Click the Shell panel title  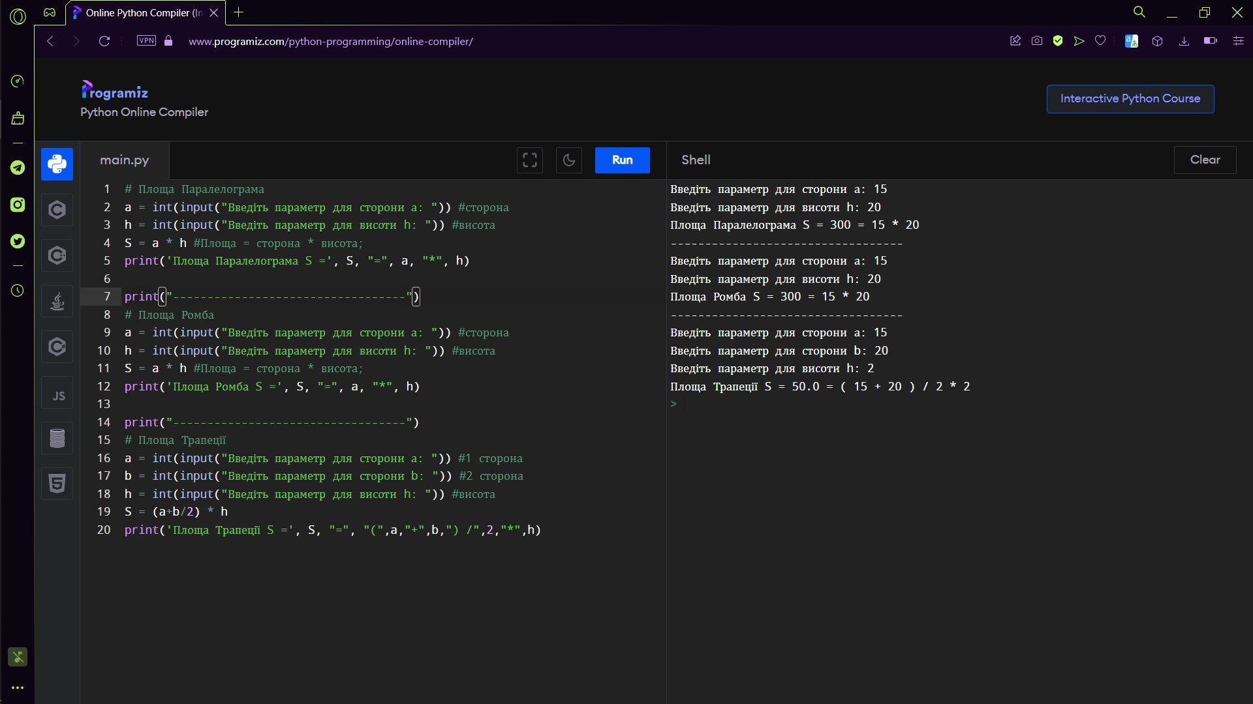[696, 160]
